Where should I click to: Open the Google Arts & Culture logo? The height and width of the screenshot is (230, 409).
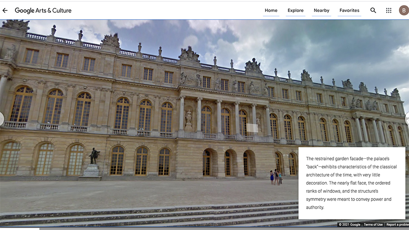43,11
